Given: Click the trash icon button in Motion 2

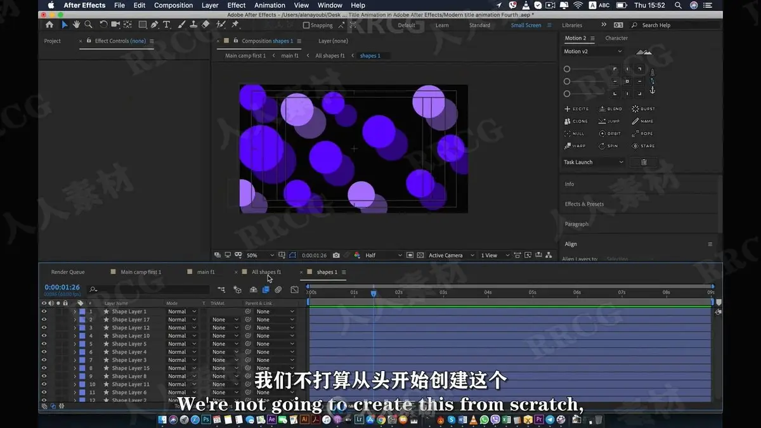Looking at the screenshot, I should click(x=644, y=162).
